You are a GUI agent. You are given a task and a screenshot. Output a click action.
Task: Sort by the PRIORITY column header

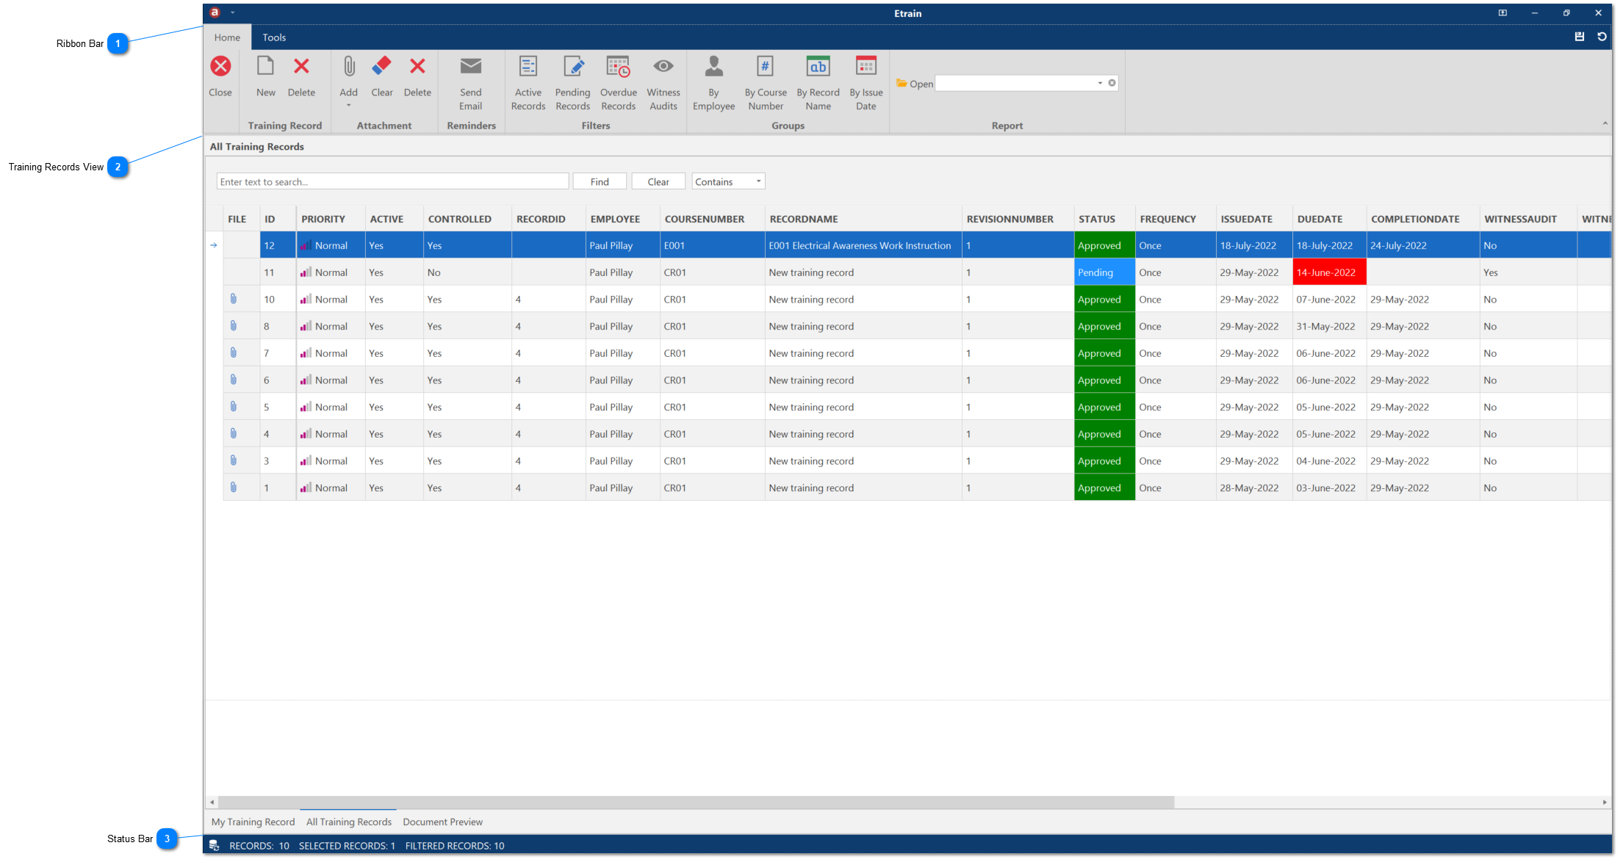click(331, 219)
